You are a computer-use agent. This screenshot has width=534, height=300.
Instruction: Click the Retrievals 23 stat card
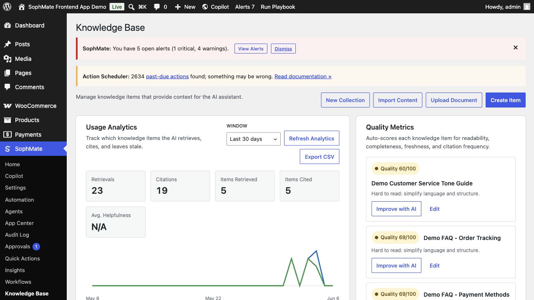pos(116,186)
